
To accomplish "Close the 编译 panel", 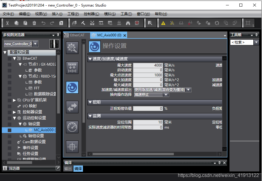I will click(x=224, y=163).
